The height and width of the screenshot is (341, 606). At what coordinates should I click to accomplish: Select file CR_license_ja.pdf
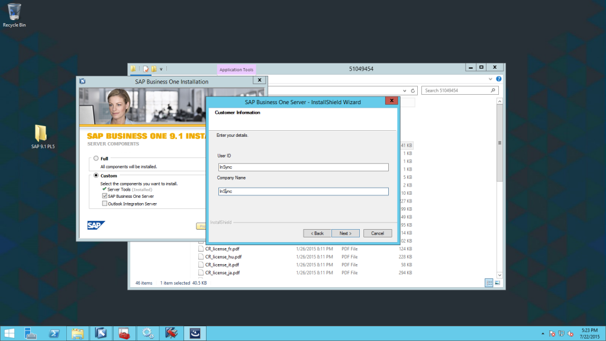223,272
